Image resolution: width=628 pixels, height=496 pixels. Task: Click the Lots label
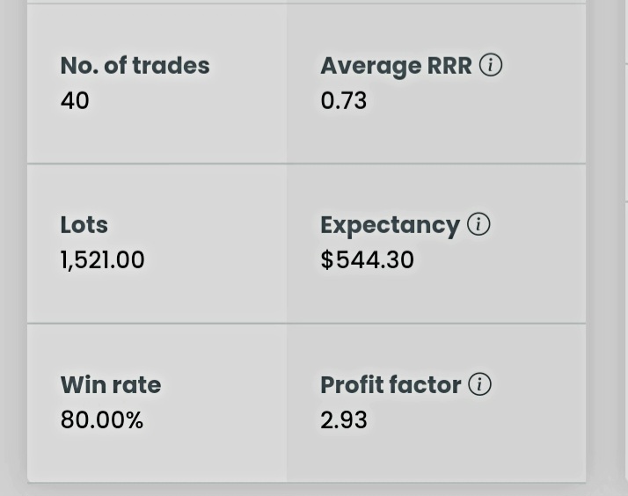(x=84, y=225)
